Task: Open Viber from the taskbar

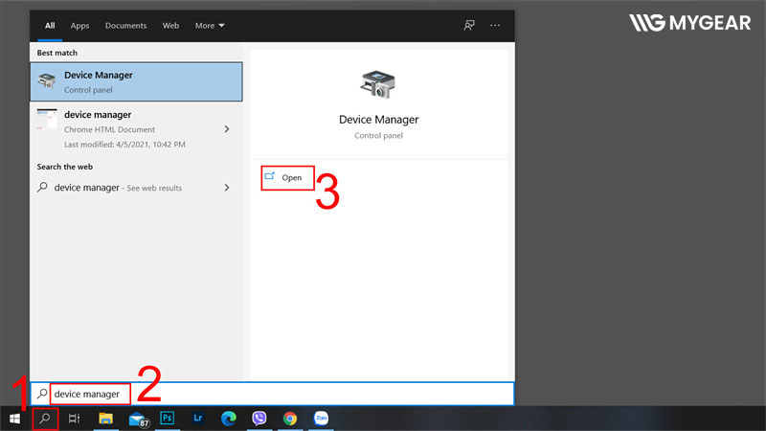Action: click(259, 419)
